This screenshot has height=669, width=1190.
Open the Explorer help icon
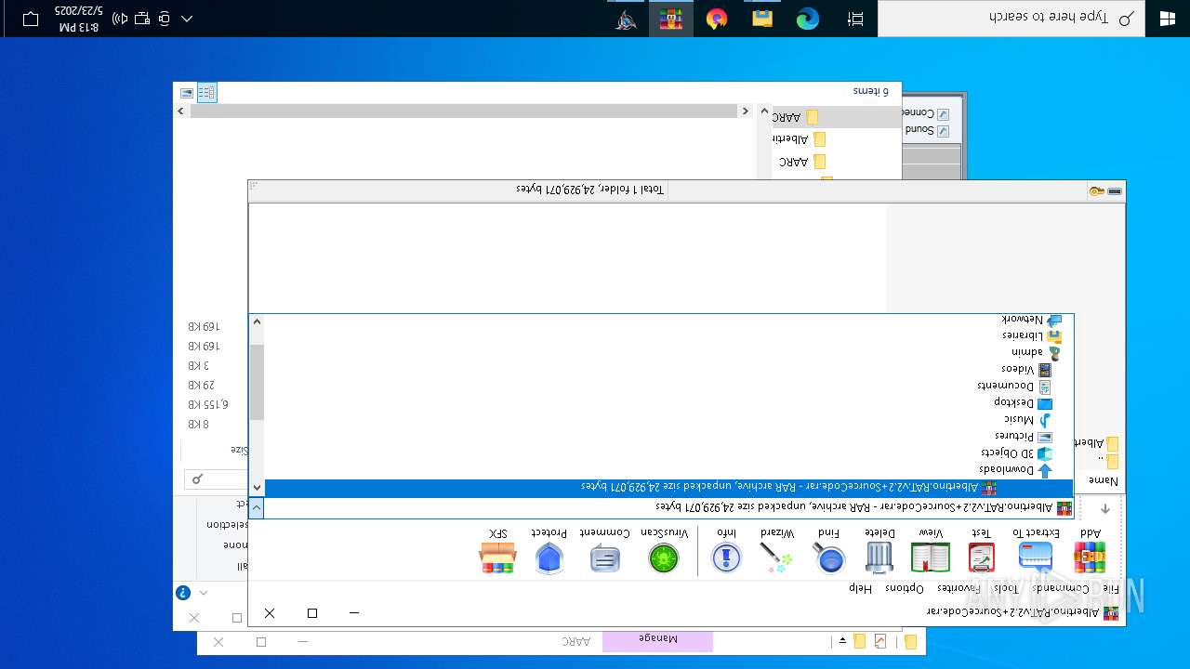(183, 593)
